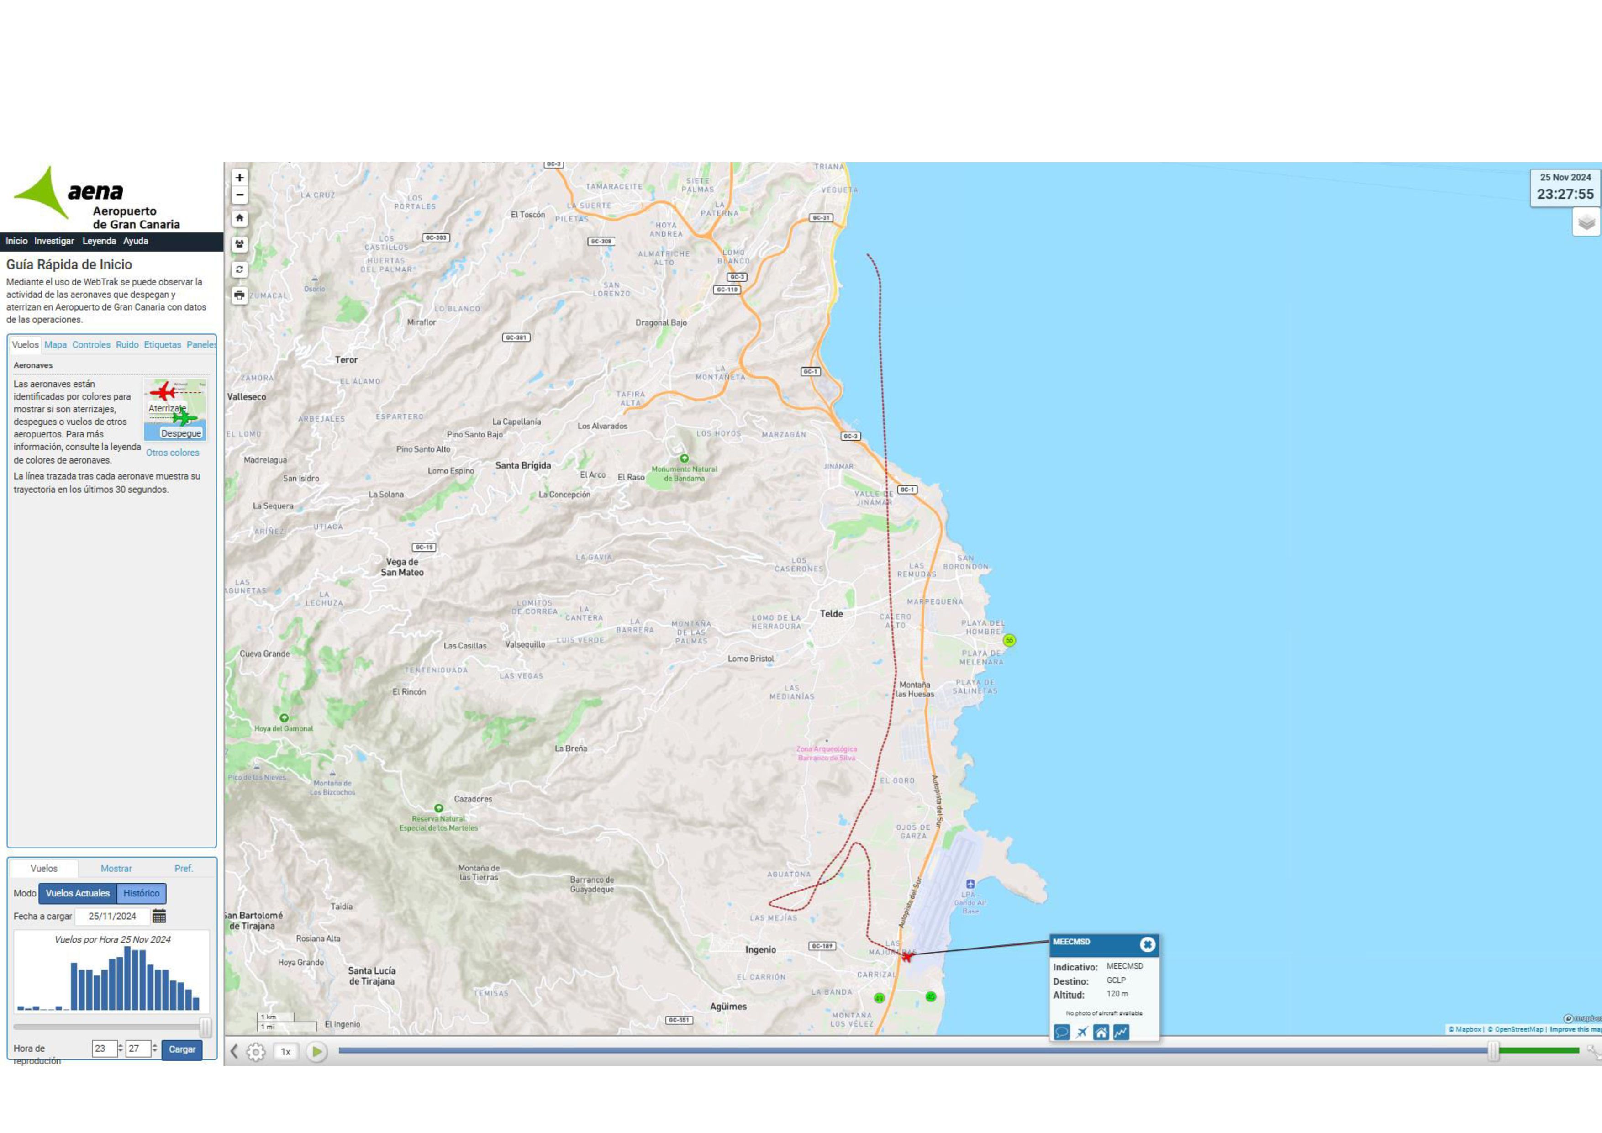This screenshot has height=1133, width=1602.
Task: Open the Leyenda menu item
Action: point(99,242)
